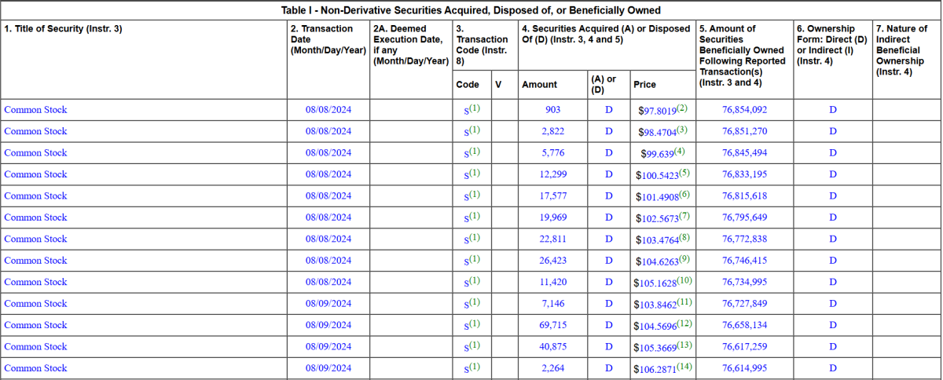Click beneficially owned value 76,833,195
Viewport: 943px width, 380px height.
(744, 174)
